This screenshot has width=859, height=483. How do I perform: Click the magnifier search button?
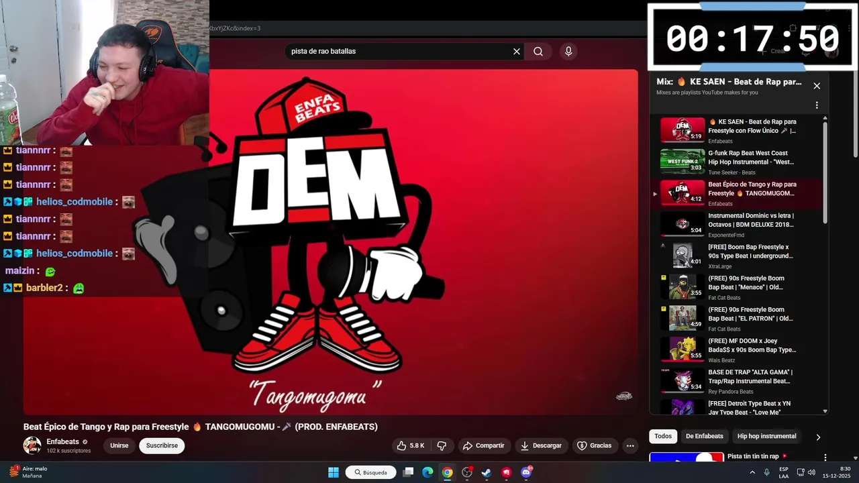click(538, 52)
